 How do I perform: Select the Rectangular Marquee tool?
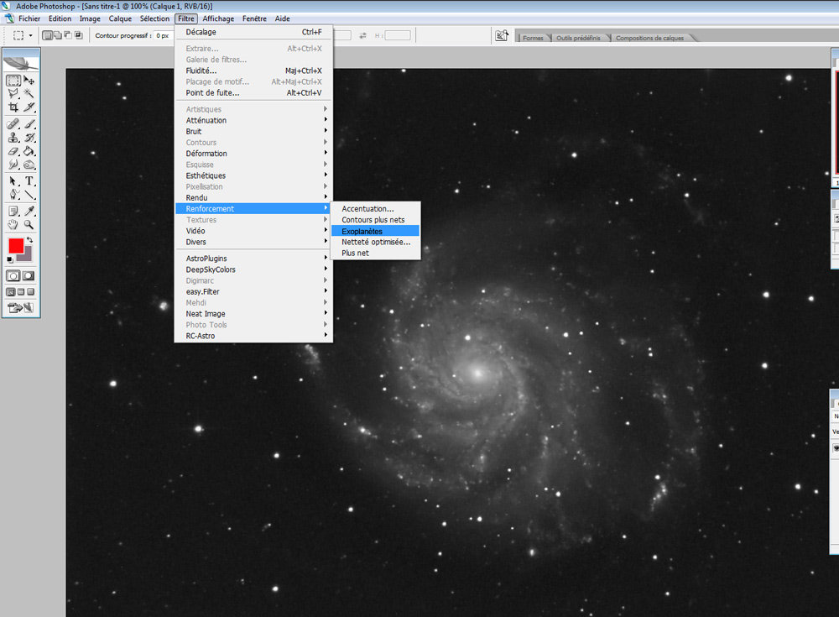13,81
